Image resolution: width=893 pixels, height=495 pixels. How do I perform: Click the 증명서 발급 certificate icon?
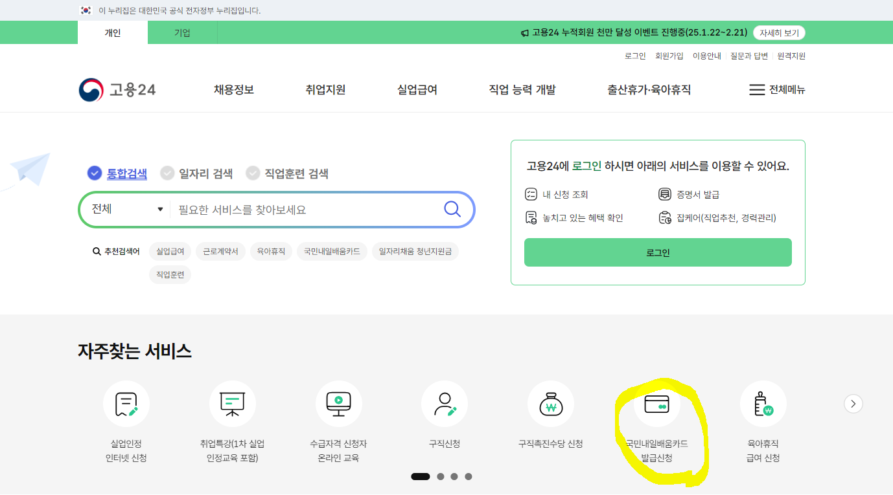pos(664,194)
